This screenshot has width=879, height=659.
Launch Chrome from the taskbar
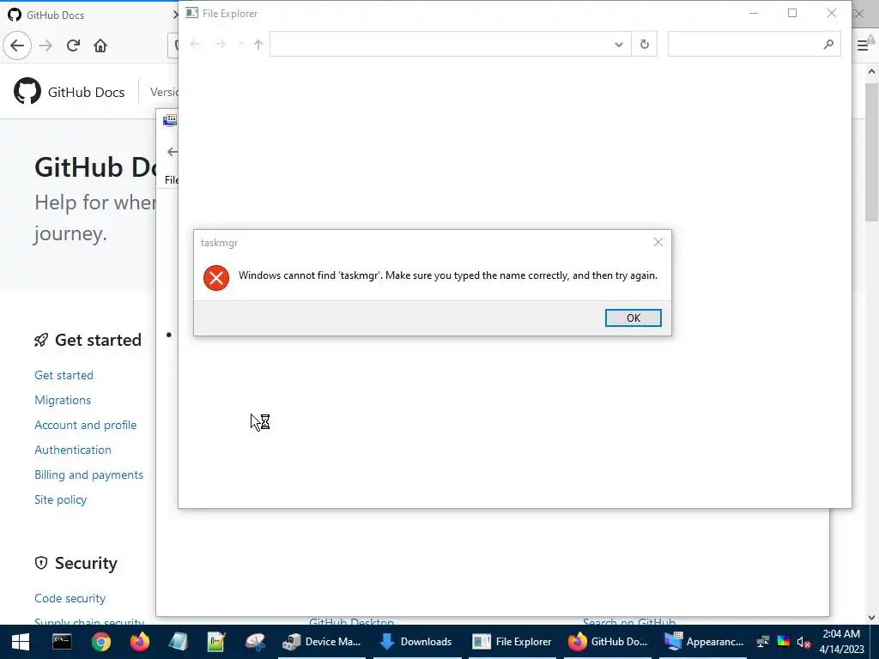tap(101, 642)
